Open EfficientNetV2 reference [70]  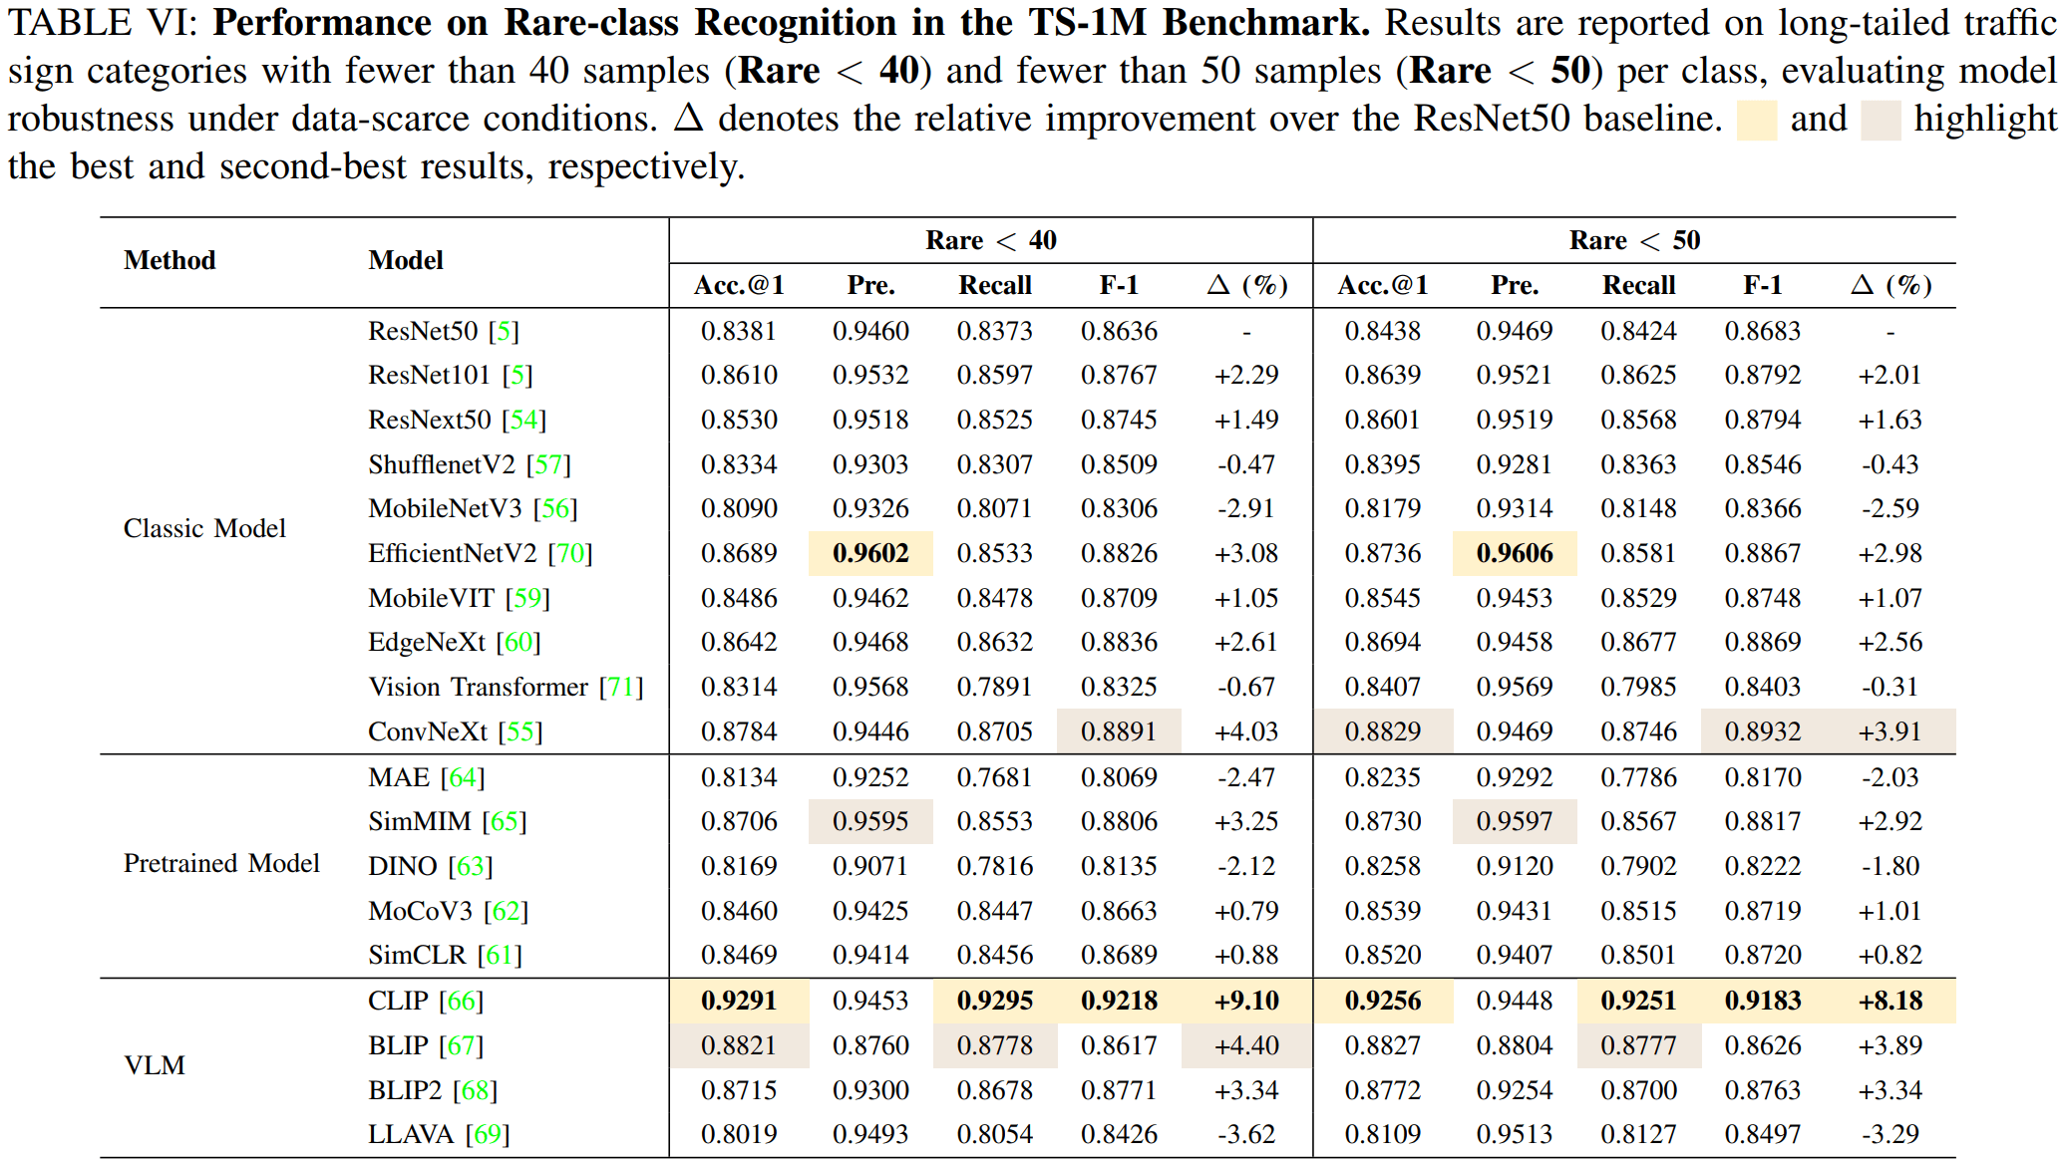570,553
